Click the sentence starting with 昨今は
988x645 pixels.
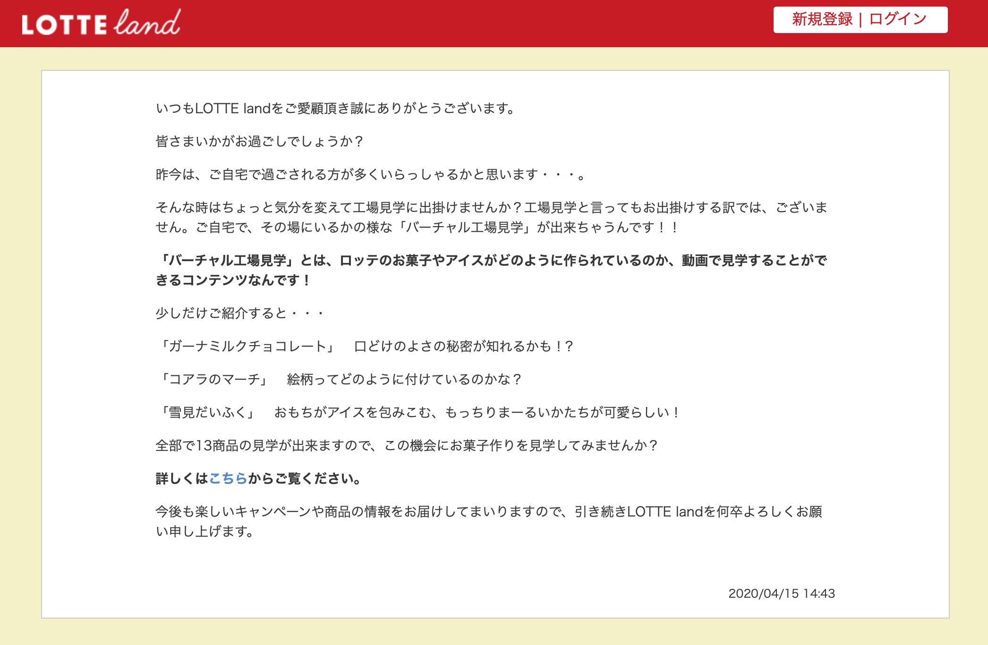click(371, 175)
